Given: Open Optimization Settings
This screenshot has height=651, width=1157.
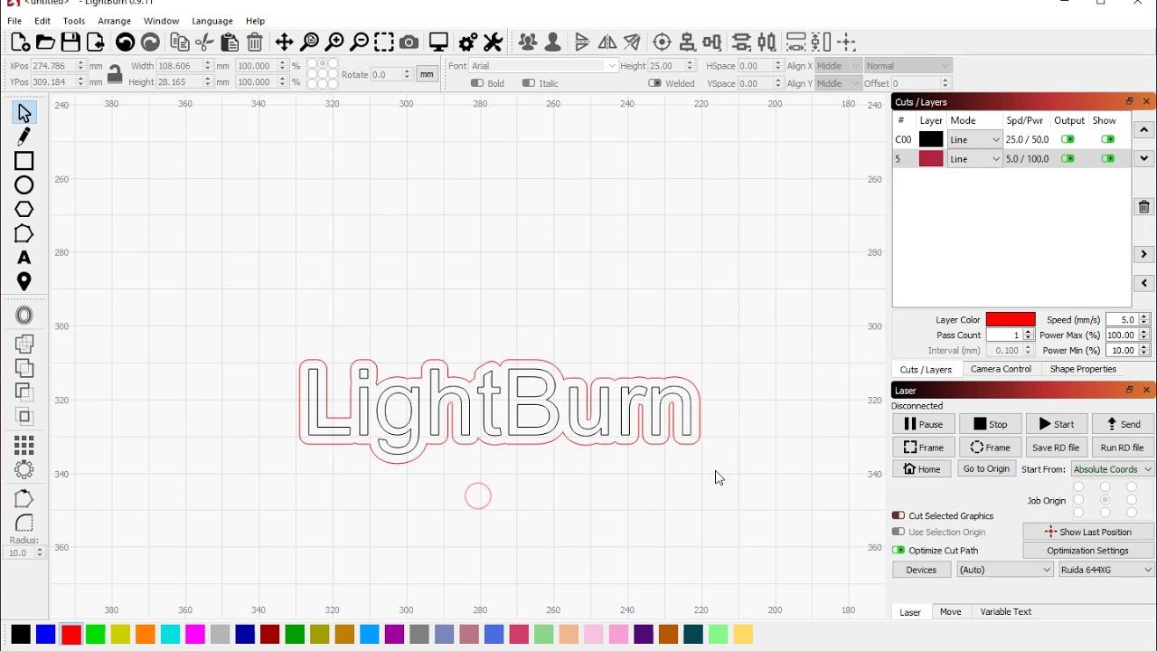Looking at the screenshot, I should pos(1088,551).
